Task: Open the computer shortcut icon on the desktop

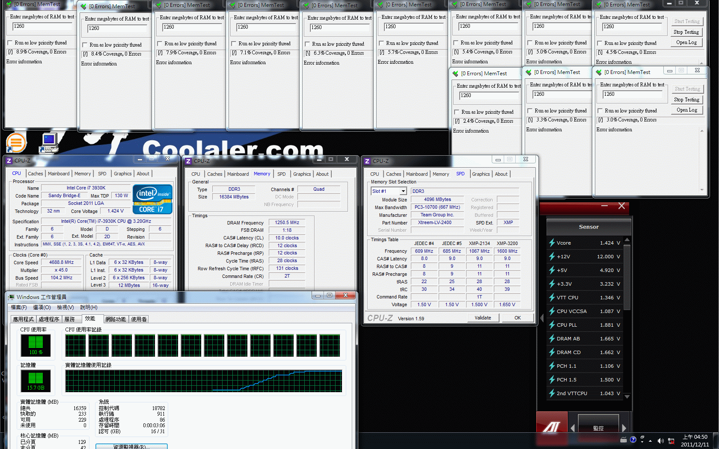Action: [49, 143]
